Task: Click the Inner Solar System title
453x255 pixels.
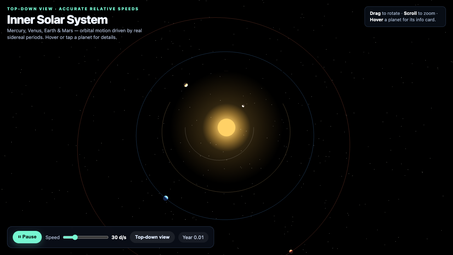Action: point(57,20)
